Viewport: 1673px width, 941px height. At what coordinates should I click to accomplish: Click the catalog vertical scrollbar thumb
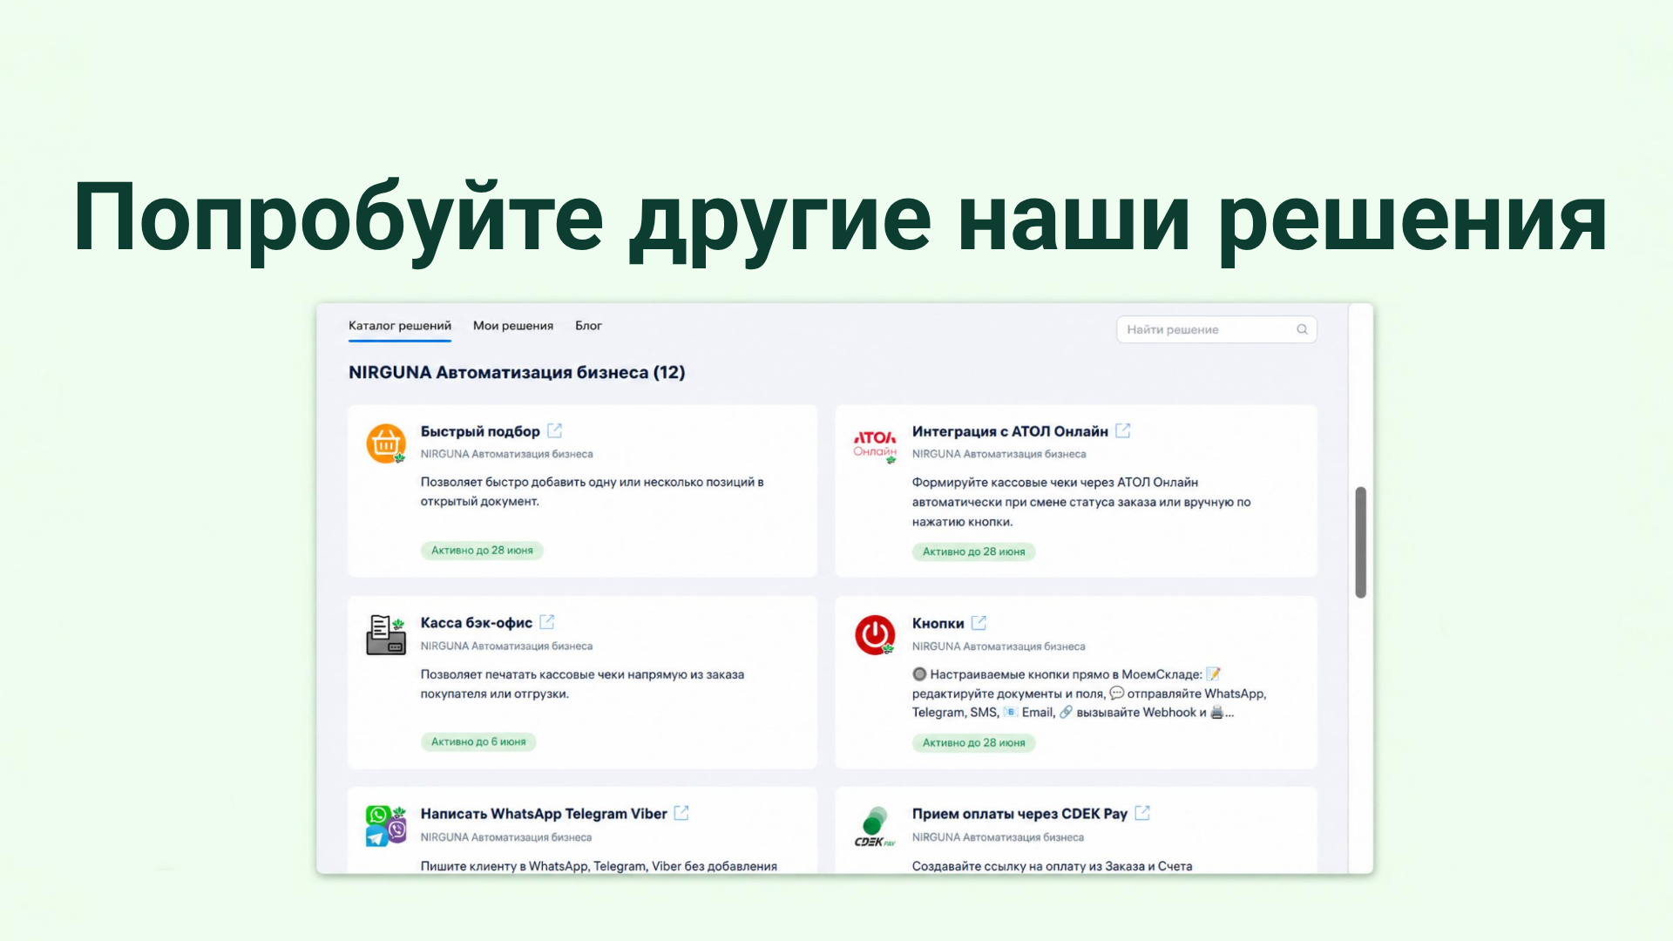tap(1360, 543)
